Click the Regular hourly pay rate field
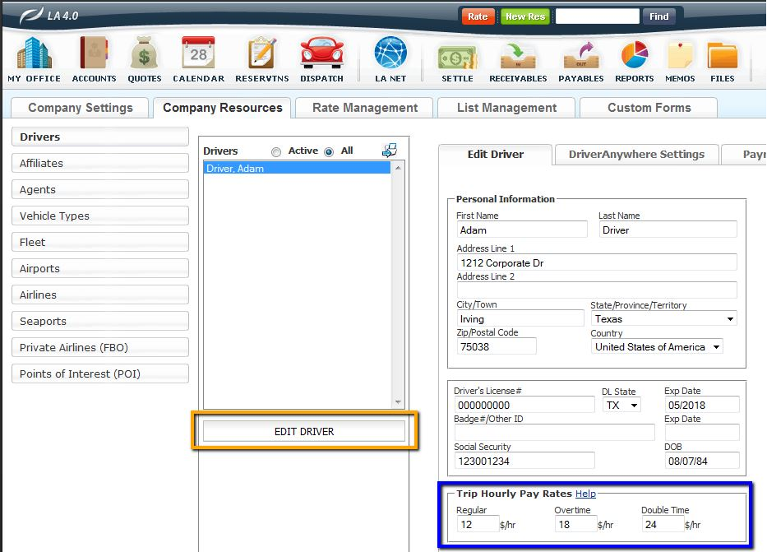The image size is (767, 552). (477, 524)
